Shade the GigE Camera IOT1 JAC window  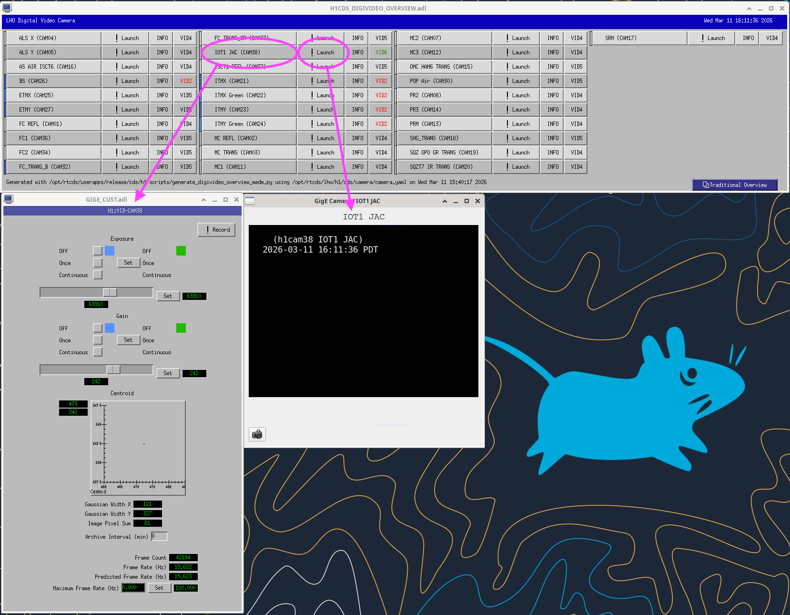(x=445, y=201)
